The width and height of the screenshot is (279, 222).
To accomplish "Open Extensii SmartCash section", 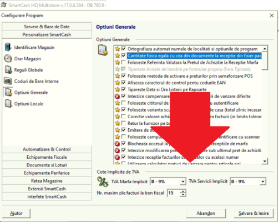I will 47,189.
